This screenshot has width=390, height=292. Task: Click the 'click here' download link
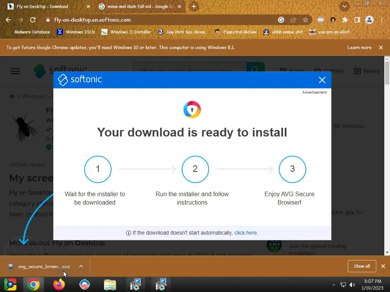coord(246,233)
